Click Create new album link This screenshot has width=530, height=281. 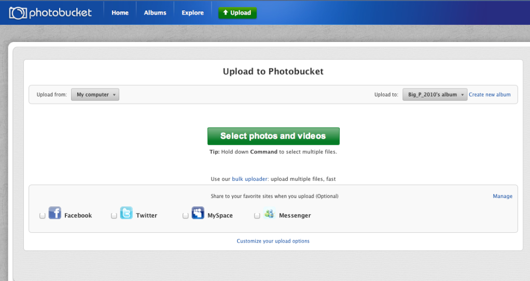point(490,94)
